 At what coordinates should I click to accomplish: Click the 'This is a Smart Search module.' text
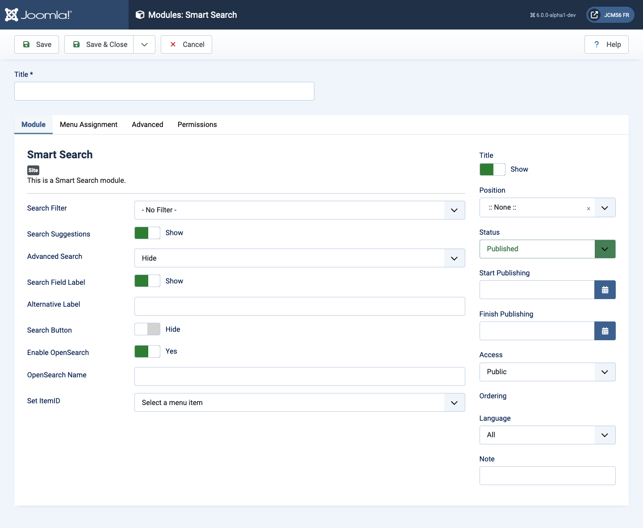pyautogui.click(x=76, y=181)
